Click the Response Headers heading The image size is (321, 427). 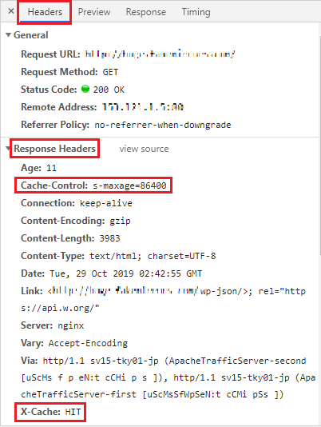54,149
